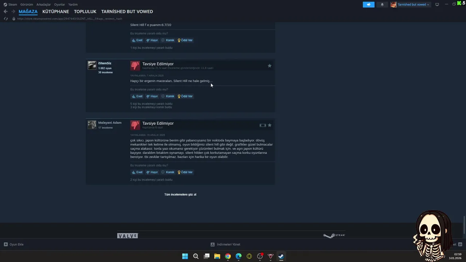This screenshot has width=466, height=262.
Task: Give an award to the 6.7/10 review
Action: 185,40
